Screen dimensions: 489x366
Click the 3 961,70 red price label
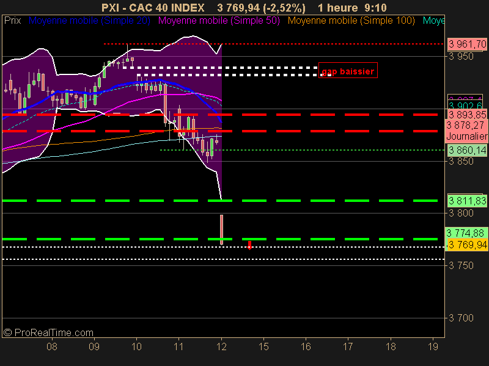point(467,44)
